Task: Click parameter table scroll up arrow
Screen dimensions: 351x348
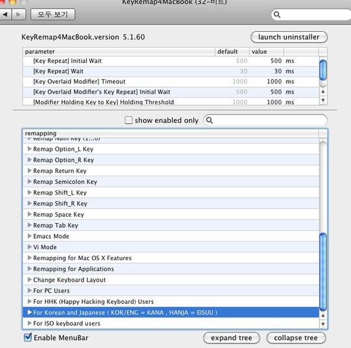Action: point(323,92)
